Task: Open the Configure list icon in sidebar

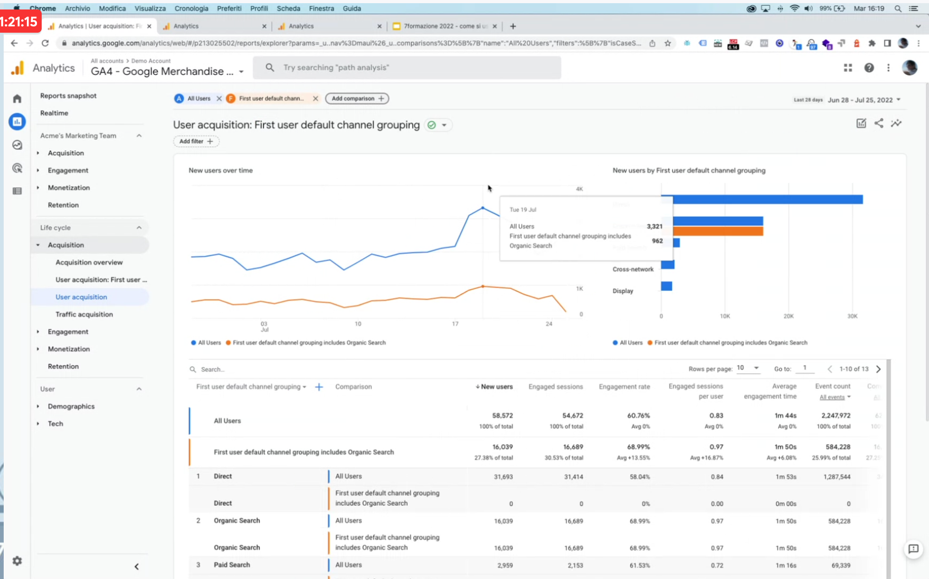Action: [17, 191]
